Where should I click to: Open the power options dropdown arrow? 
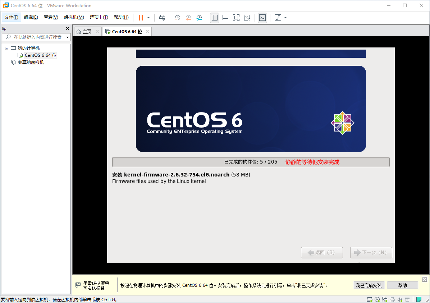click(148, 18)
